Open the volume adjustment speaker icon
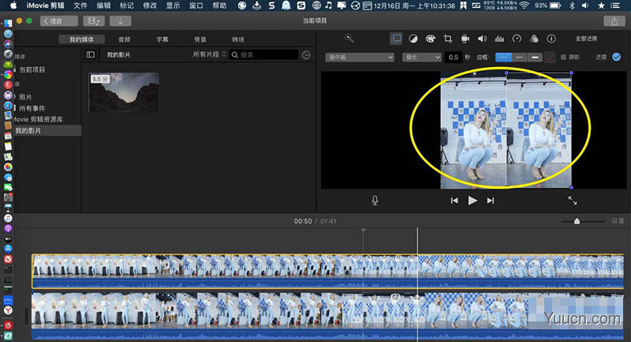This screenshot has width=631, height=342. click(x=482, y=39)
